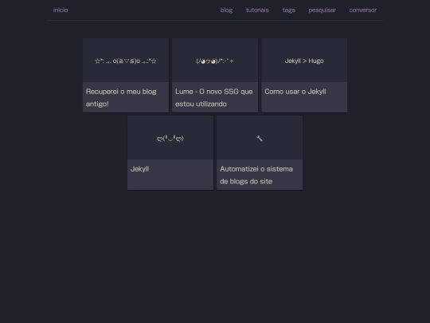The height and width of the screenshot is (323, 430).
Task: Select pesquisar in the navigation bar
Action: [322, 10]
